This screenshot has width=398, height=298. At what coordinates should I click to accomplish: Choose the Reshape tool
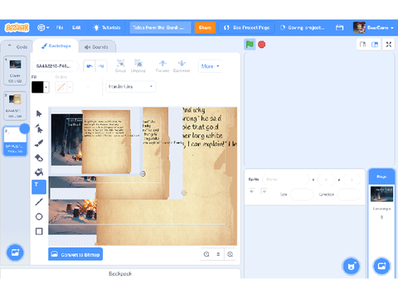pos(39,128)
